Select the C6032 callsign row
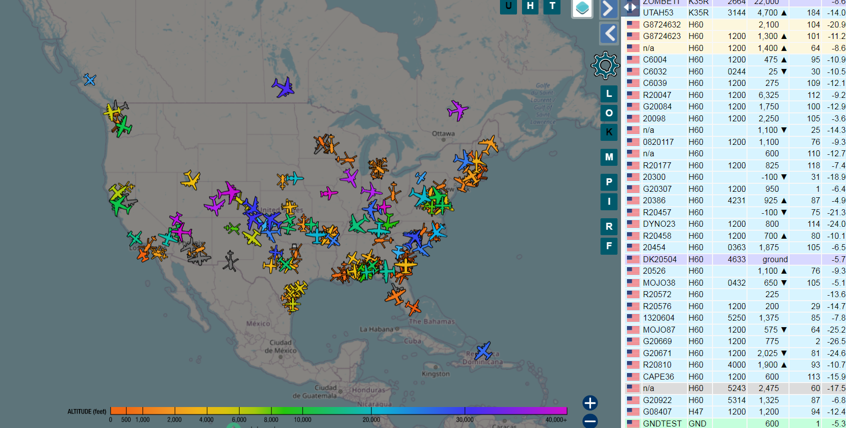Viewport: 846px width, 428px height. pyautogui.click(x=734, y=71)
